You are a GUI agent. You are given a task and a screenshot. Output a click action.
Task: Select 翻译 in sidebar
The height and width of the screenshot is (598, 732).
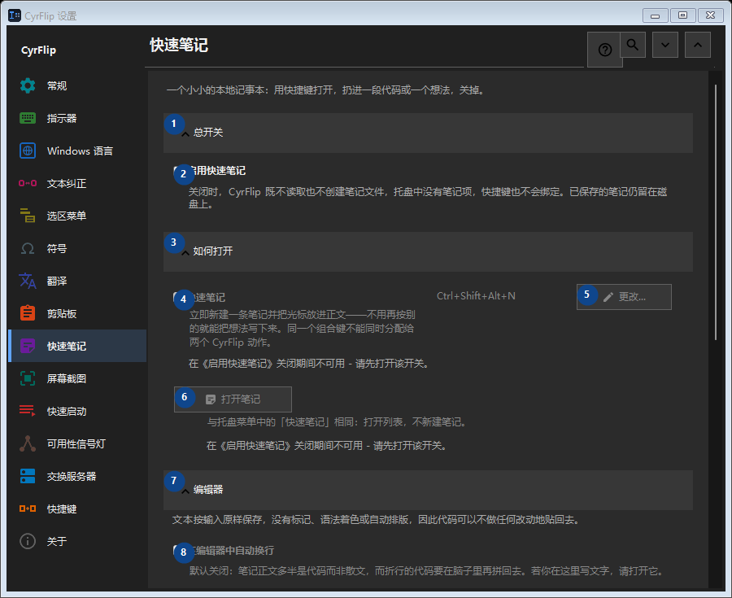77,281
